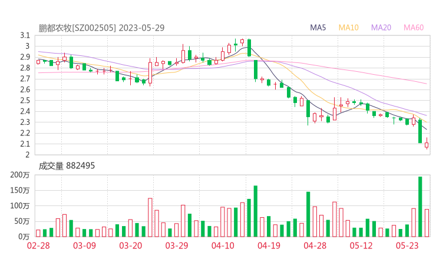Select the 02-28 date label
The height and width of the screenshot is (259, 436).
click(x=38, y=245)
